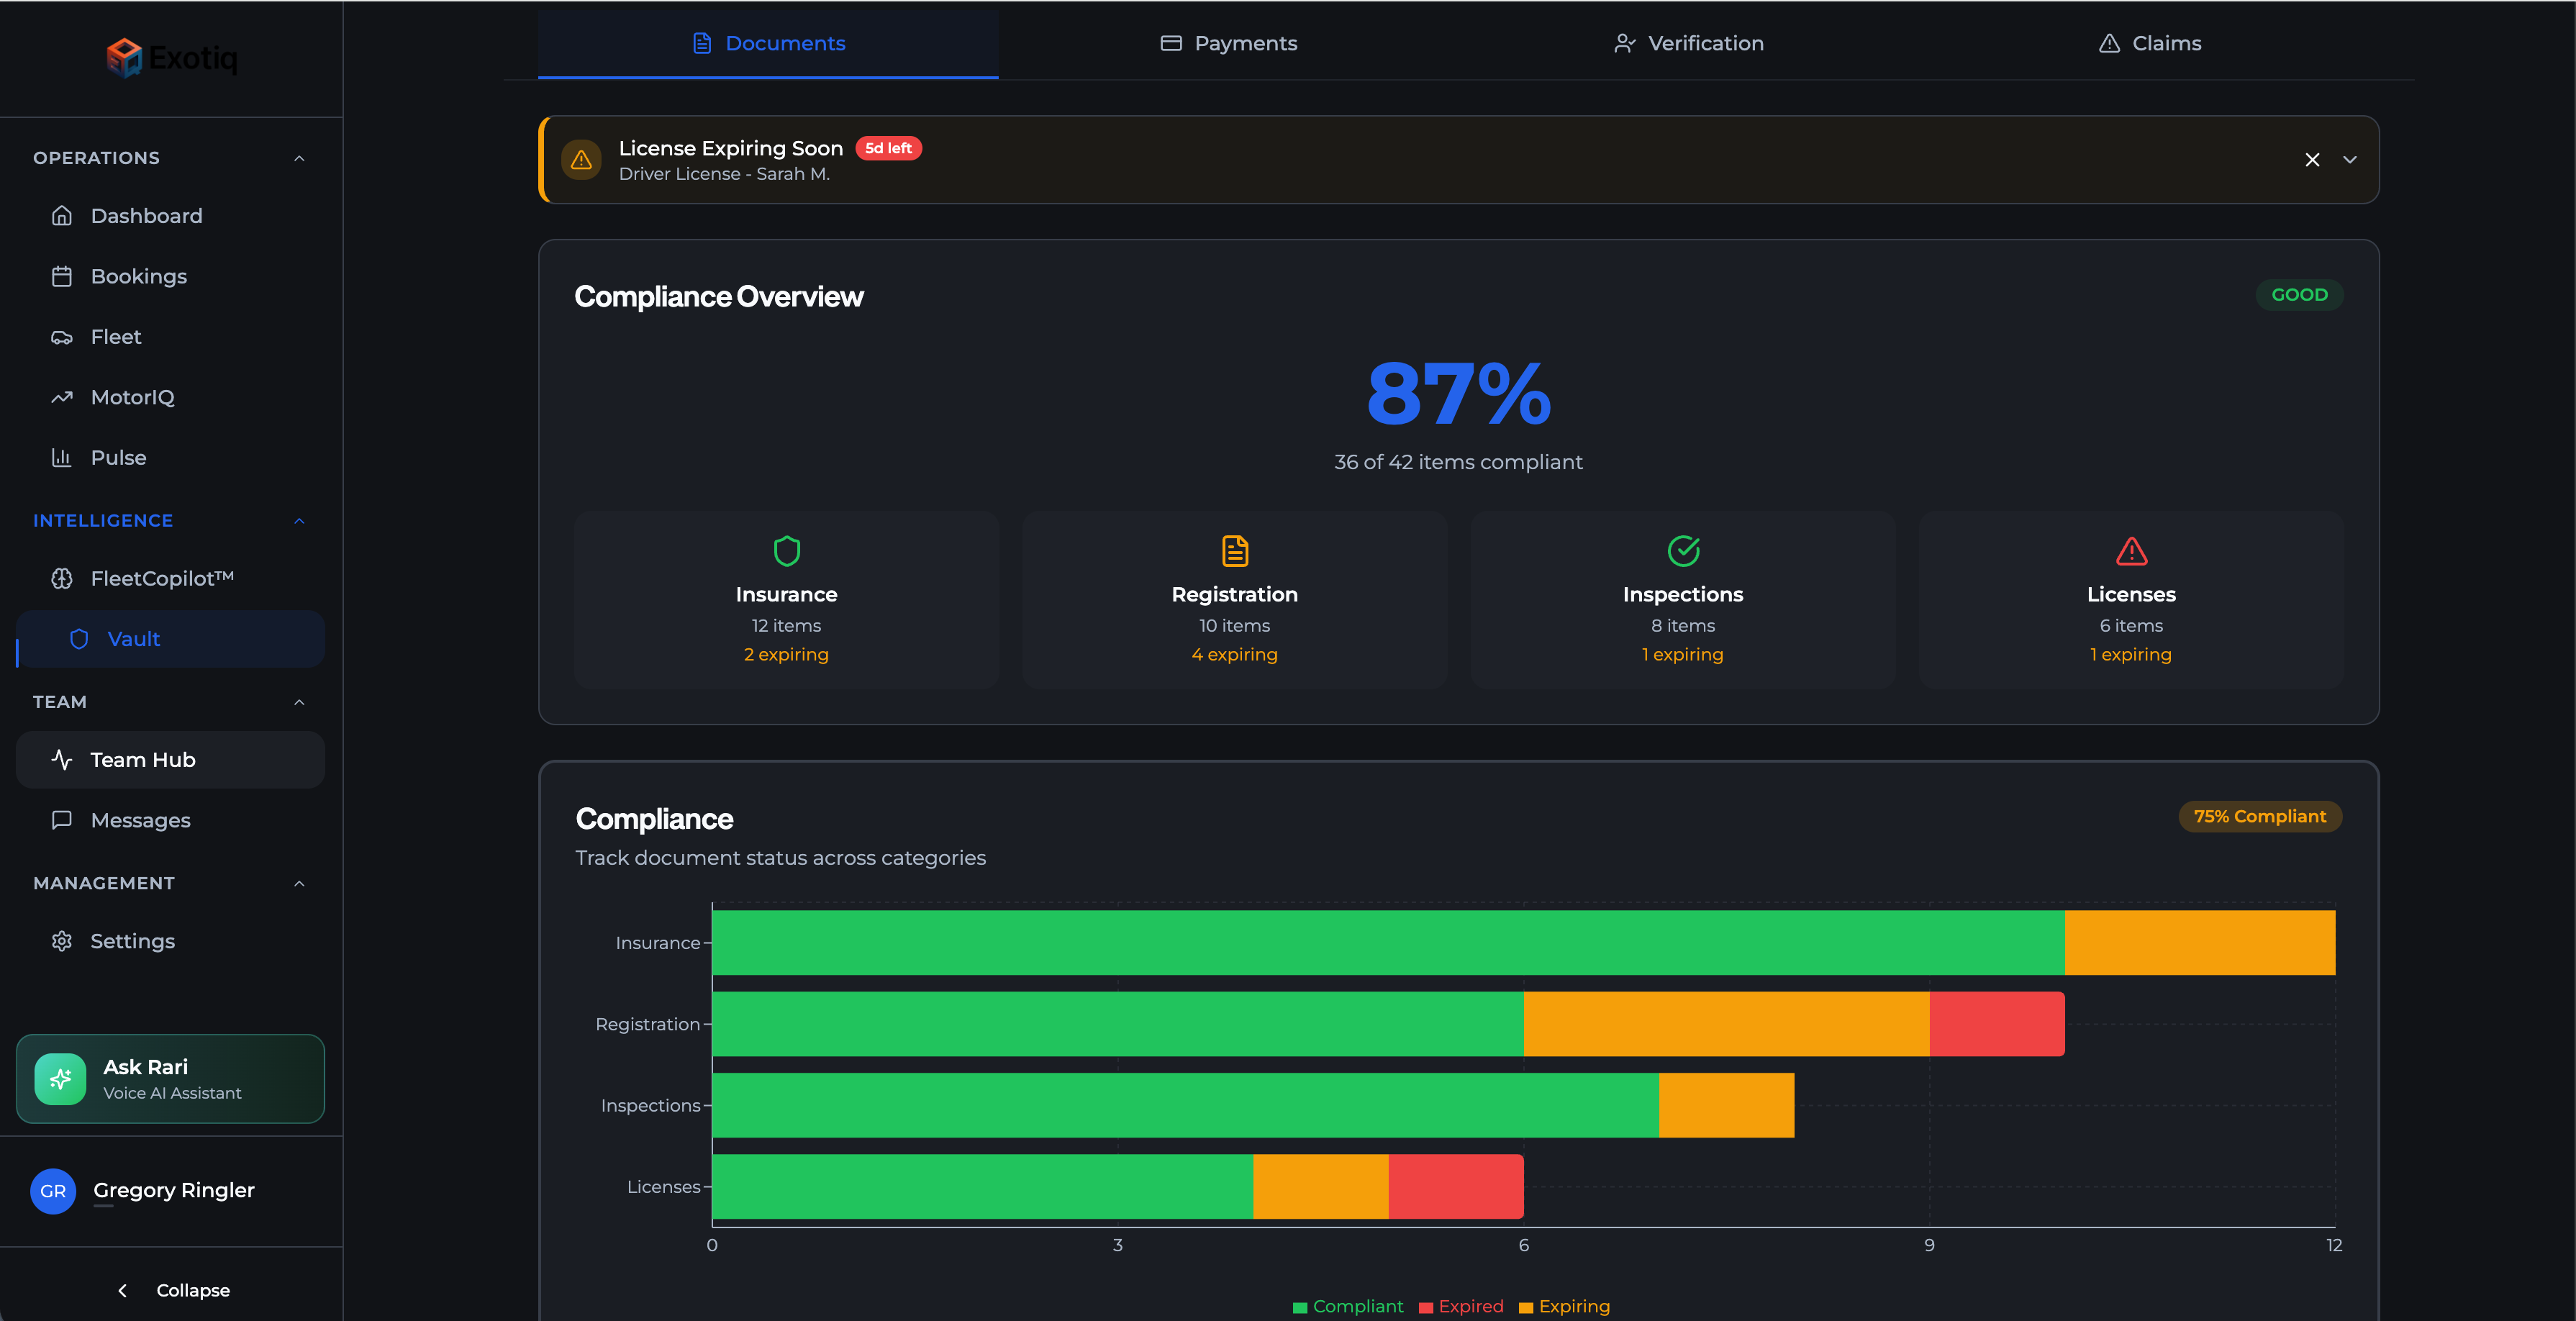Image resolution: width=2576 pixels, height=1321 pixels.
Task: Collapse the OPERATIONS sidebar section
Action: click(299, 157)
